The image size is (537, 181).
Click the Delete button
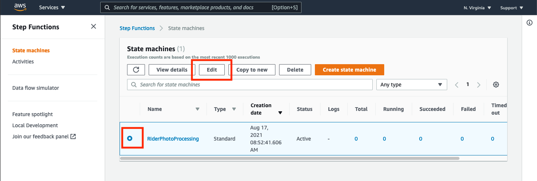click(295, 70)
